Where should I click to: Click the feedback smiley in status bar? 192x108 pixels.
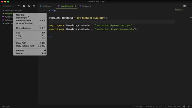(x=184, y=106)
